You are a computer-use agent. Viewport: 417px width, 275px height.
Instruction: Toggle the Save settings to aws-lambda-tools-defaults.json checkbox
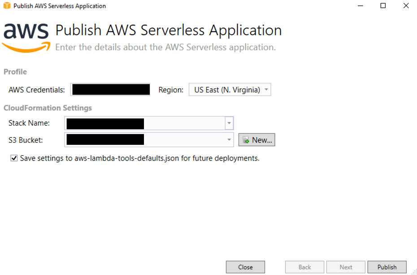pyautogui.click(x=14, y=158)
